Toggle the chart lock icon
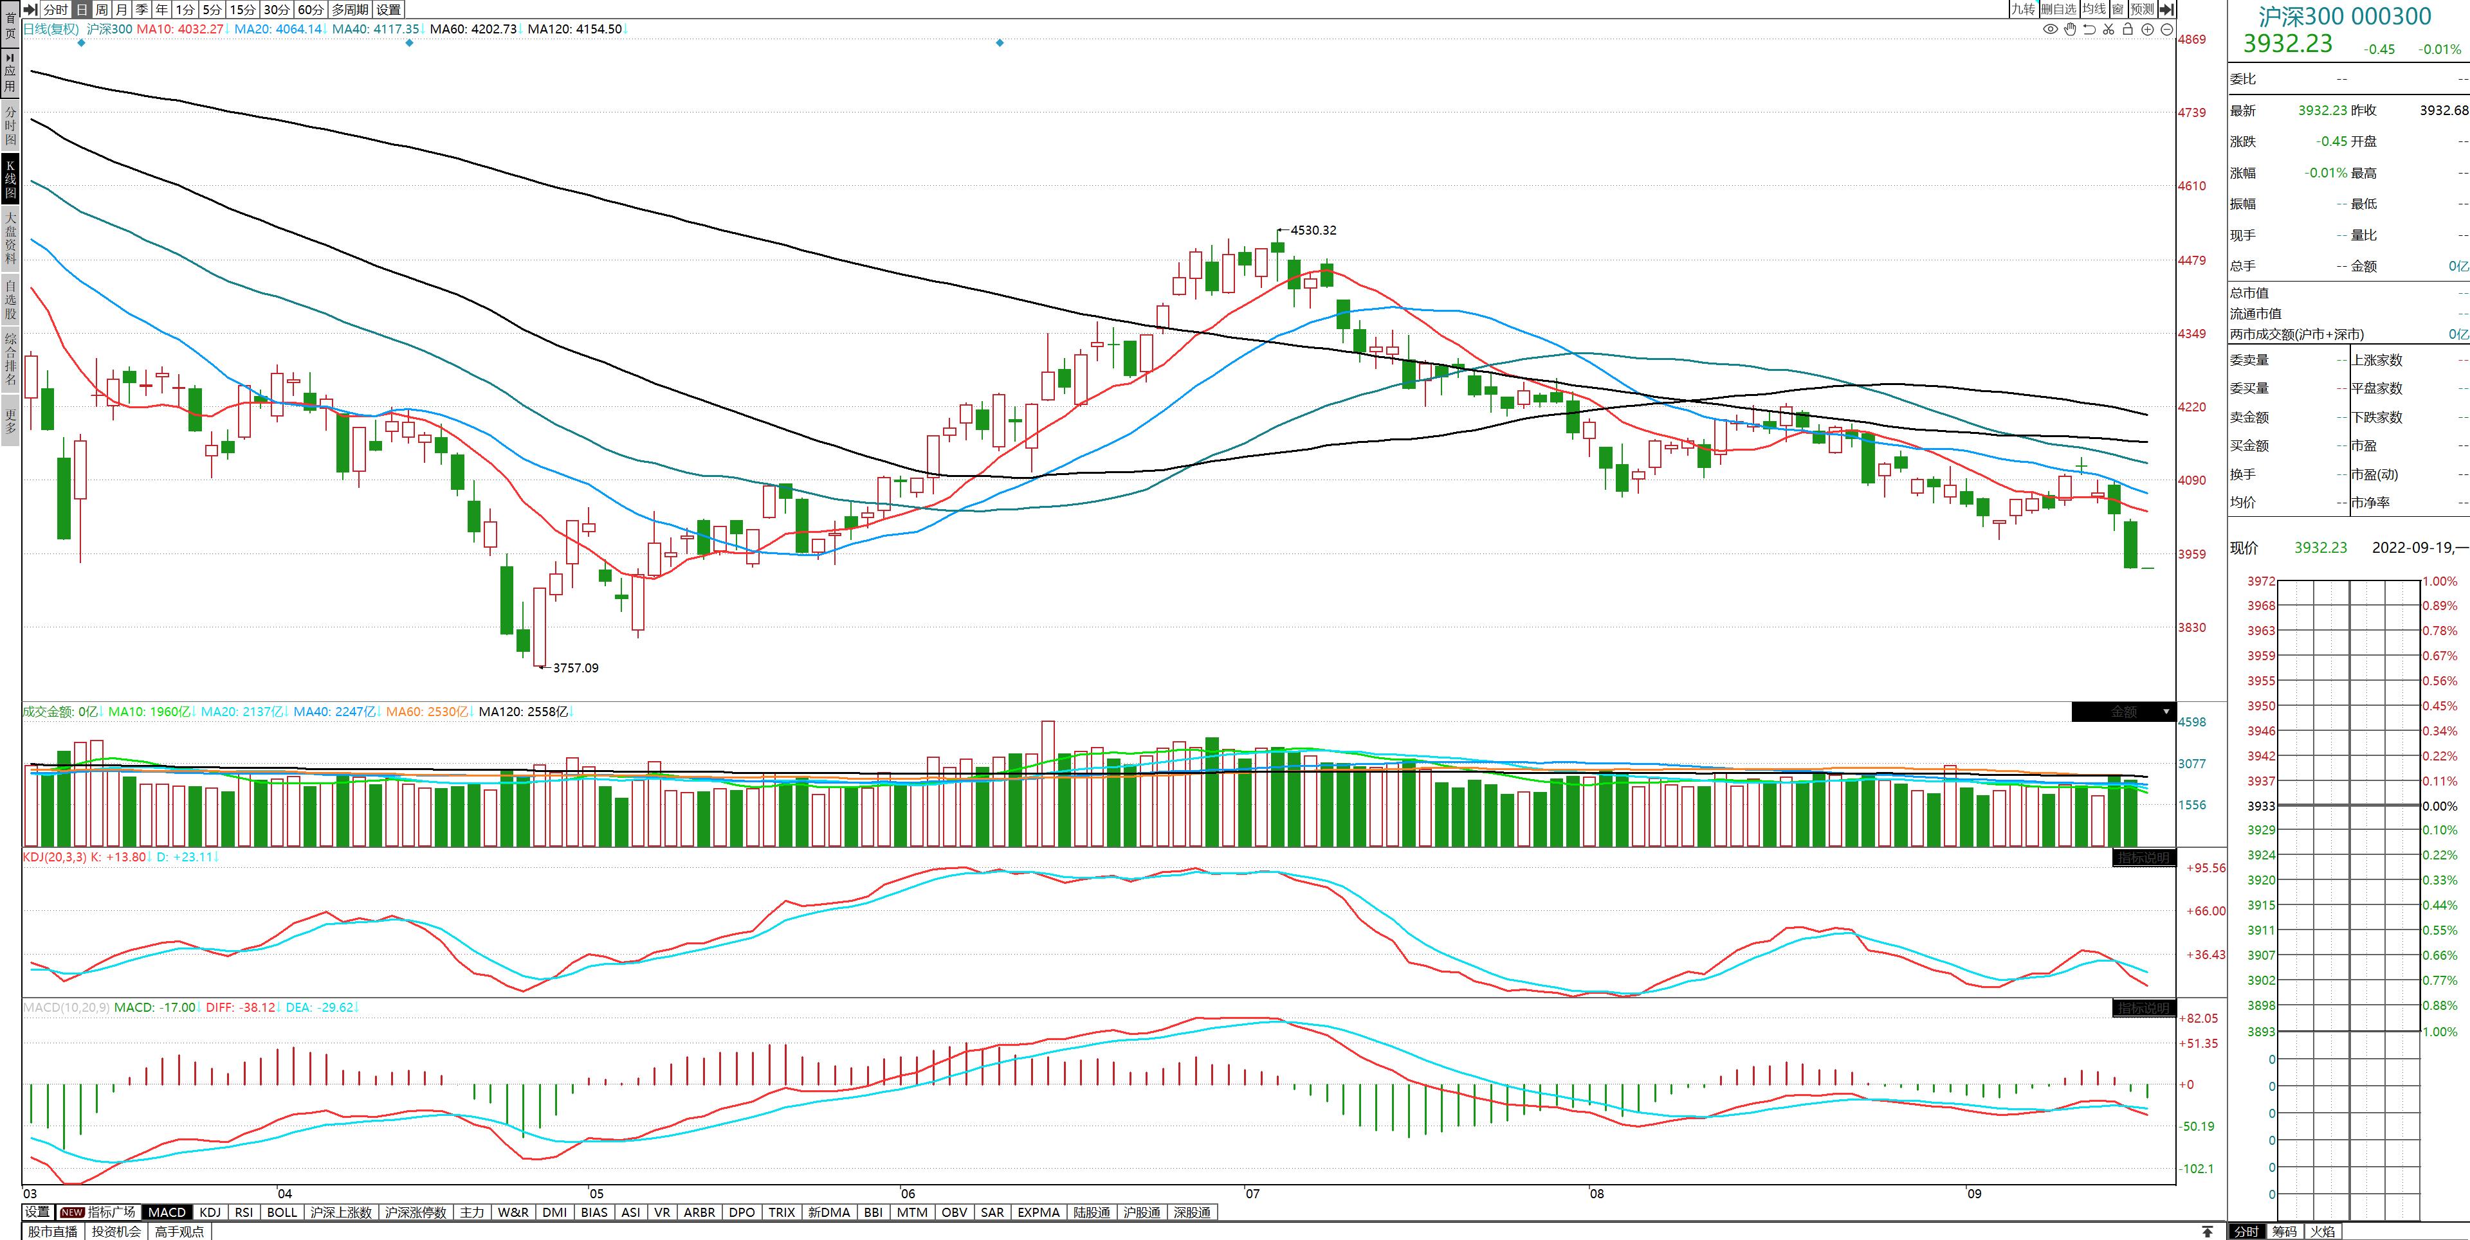Viewport: 2470px width, 1240px height. (x=2128, y=30)
